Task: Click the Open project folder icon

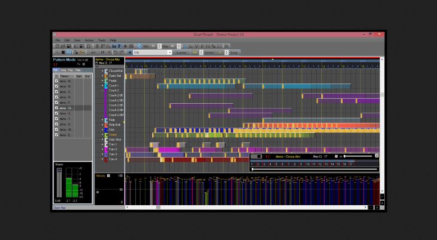Action: click(x=63, y=46)
